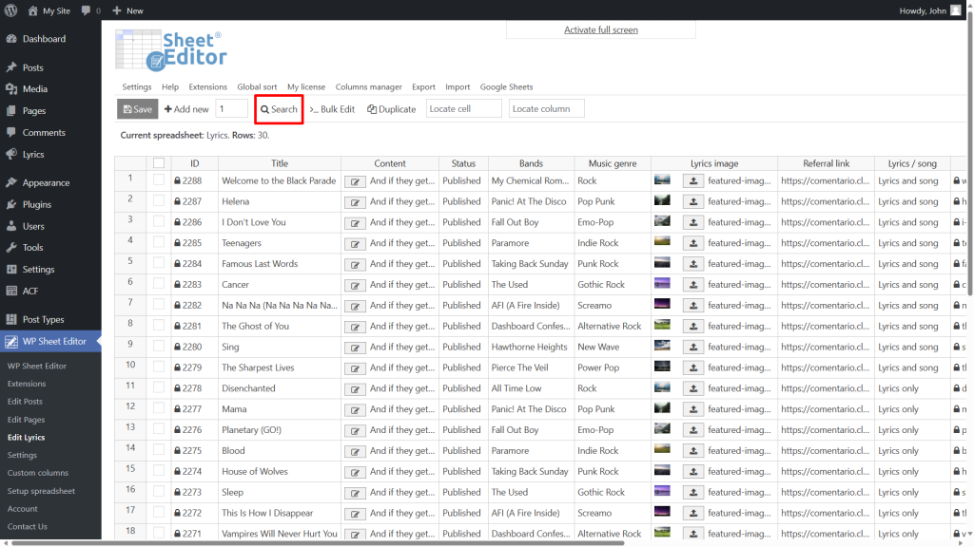Open content editor for Disenchanted row

tap(355, 389)
